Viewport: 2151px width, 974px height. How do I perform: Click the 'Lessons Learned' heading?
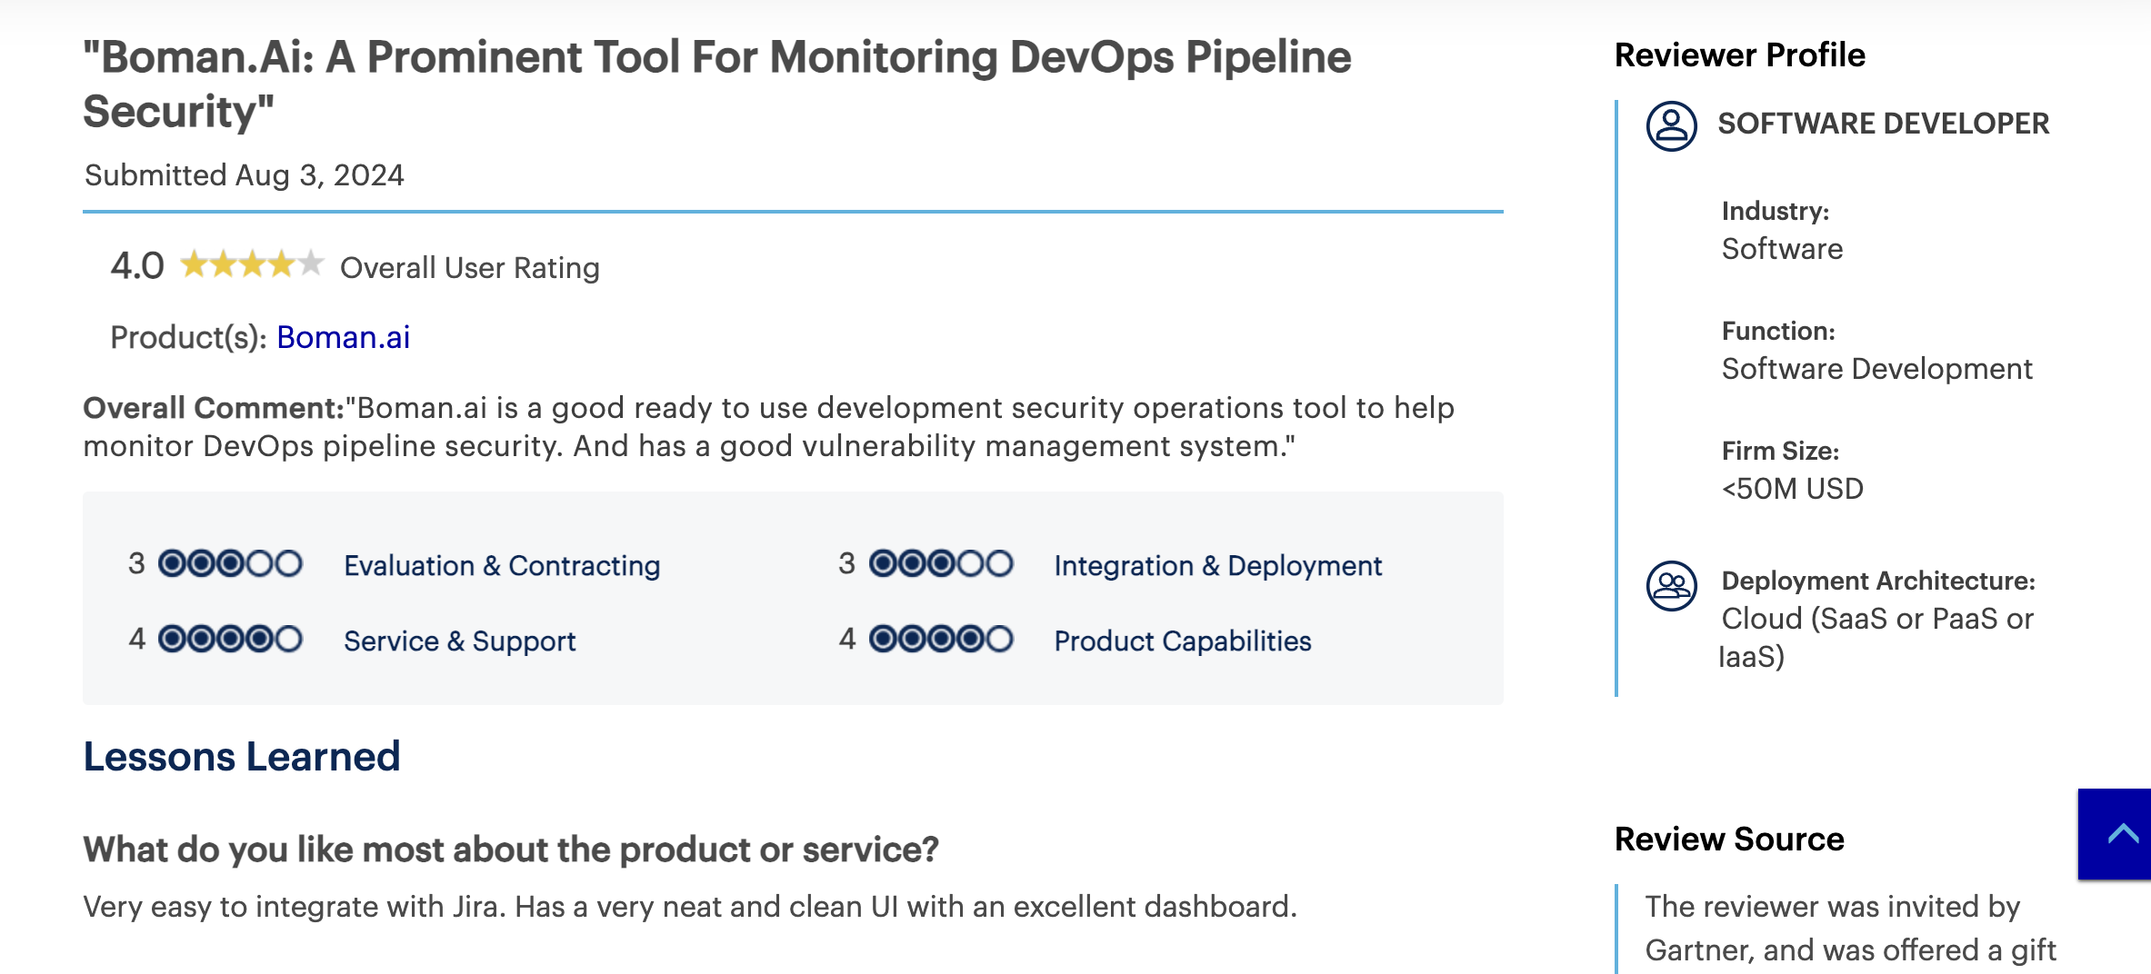242,756
